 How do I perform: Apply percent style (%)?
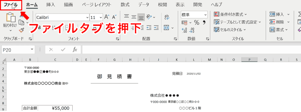tap(197, 23)
